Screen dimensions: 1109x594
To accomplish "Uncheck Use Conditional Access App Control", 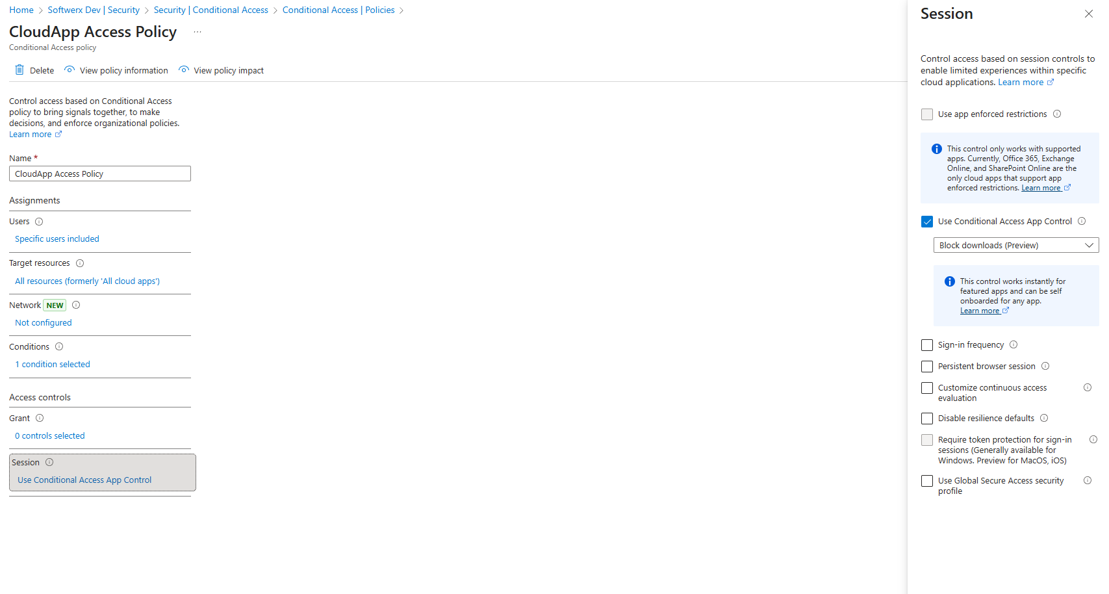I will coord(927,222).
